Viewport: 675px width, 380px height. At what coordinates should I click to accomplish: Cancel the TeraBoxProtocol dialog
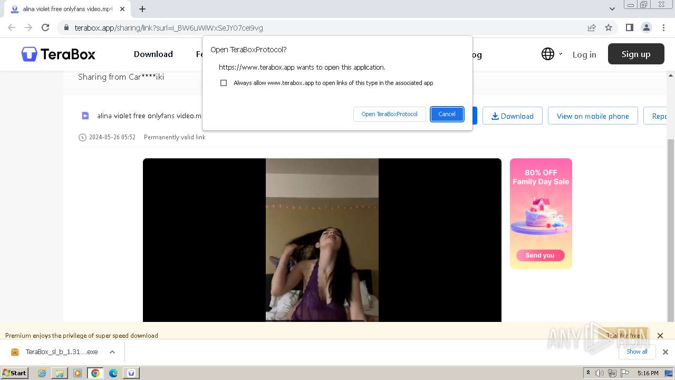coord(447,114)
